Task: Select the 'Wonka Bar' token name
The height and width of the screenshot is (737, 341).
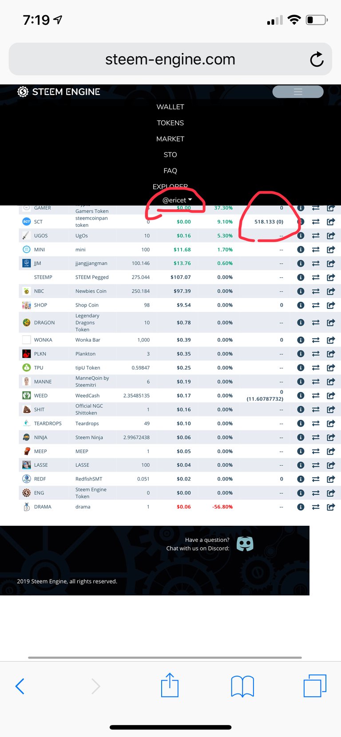Action: pos(88,340)
